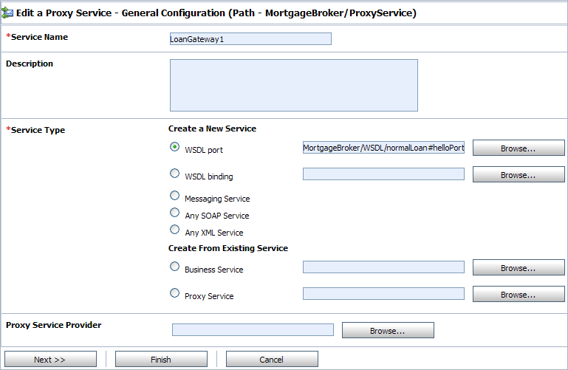Browse for a Proxy Service Provider
This screenshot has width=568, height=370.
[388, 330]
